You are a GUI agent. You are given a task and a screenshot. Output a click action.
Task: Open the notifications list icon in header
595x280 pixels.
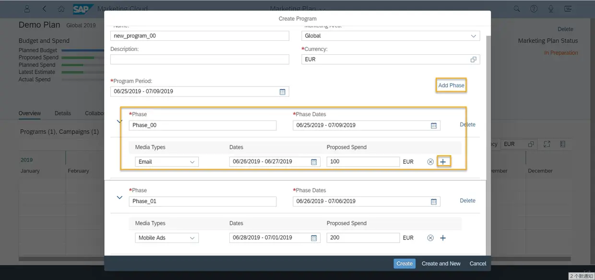coord(568,9)
